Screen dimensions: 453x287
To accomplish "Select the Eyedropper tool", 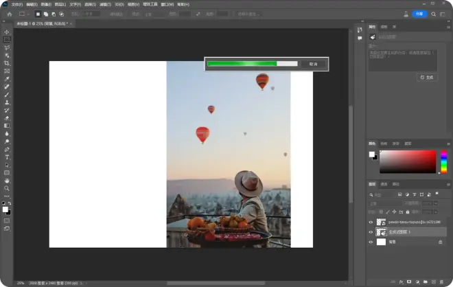I will (7, 79).
